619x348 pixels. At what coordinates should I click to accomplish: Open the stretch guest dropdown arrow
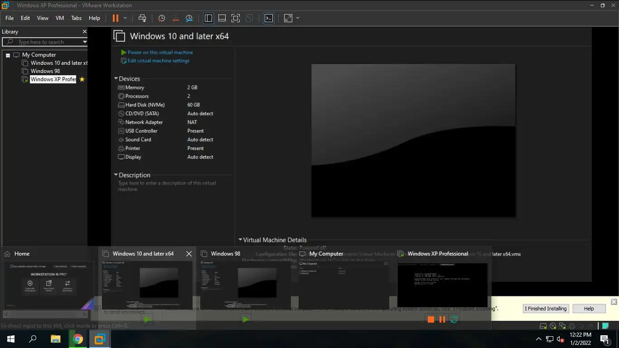(x=298, y=18)
